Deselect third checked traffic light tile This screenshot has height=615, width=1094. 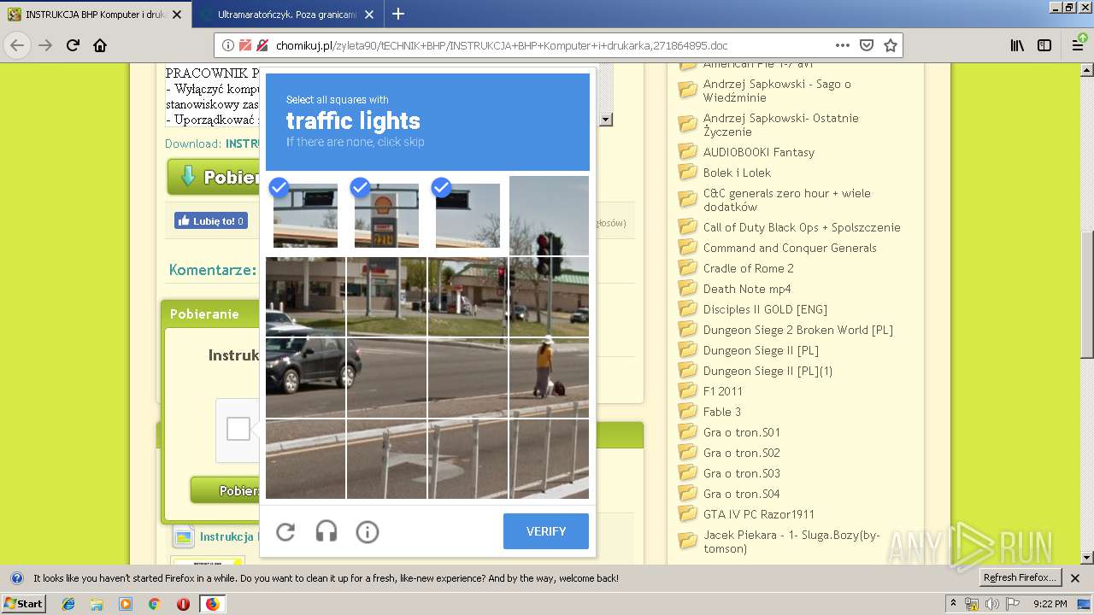(468, 215)
